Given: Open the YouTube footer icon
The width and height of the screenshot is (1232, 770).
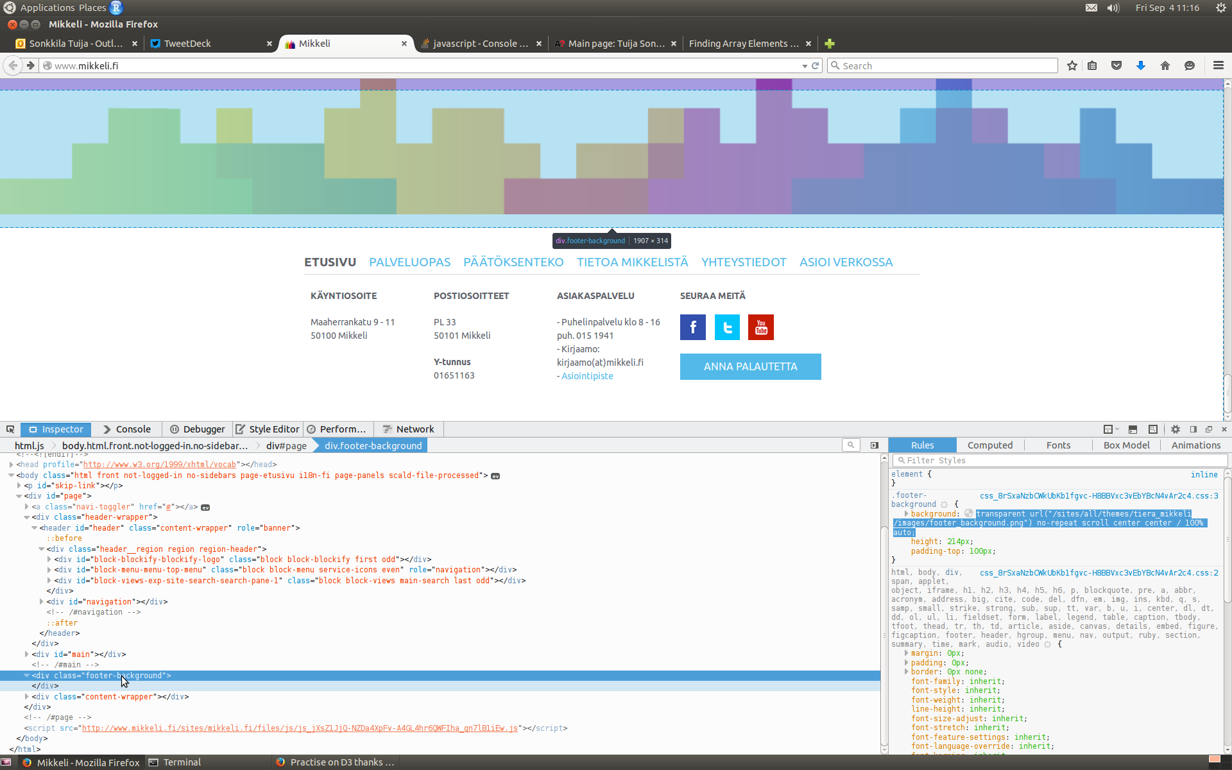Looking at the screenshot, I should [x=760, y=327].
